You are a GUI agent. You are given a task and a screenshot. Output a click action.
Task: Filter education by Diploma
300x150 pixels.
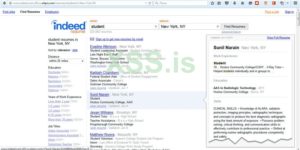tap(53, 90)
